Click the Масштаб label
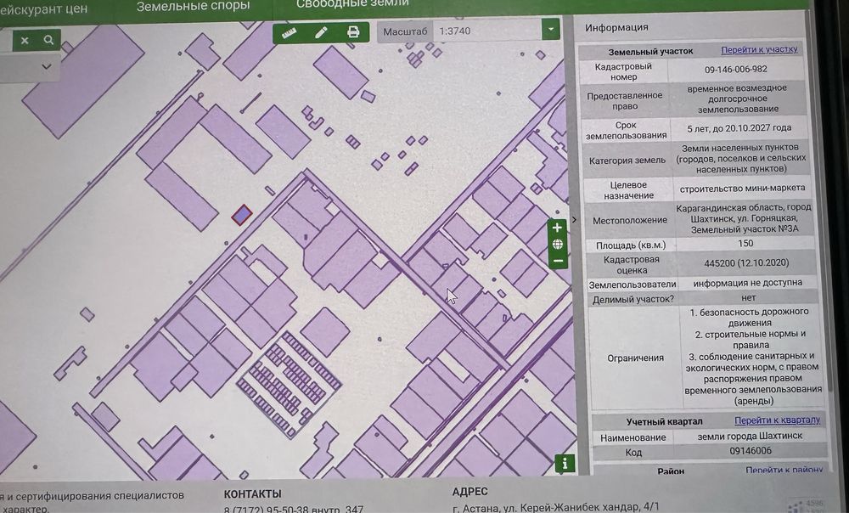The height and width of the screenshot is (513, 849). click(x=405, y=31)
